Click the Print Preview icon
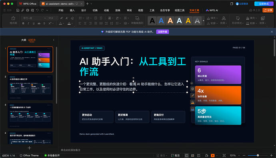The image size is (276, 158). pyautogui.click(x=32, y=10)
